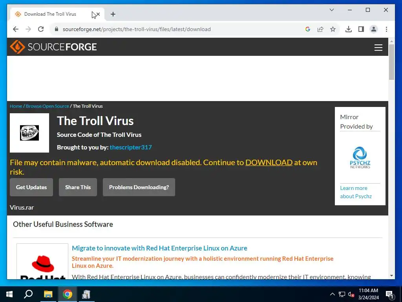The height and width of the screenshot is (302, 402).
Task: Click The Troll Virus heading
Action: point(95,121)
